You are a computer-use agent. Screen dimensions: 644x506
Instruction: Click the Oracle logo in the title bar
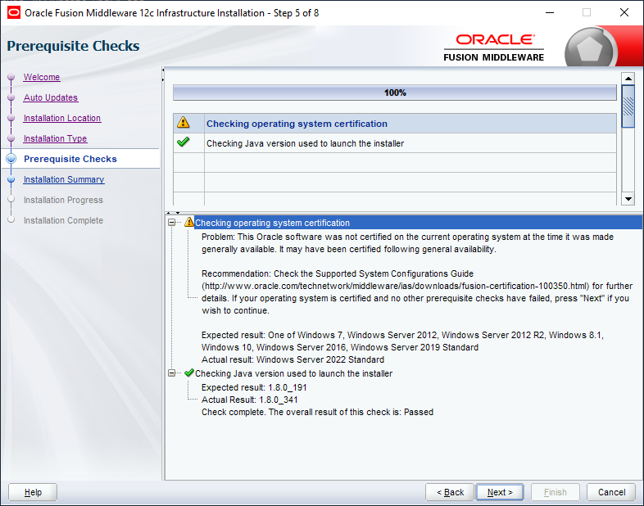(x=14, y=13)
